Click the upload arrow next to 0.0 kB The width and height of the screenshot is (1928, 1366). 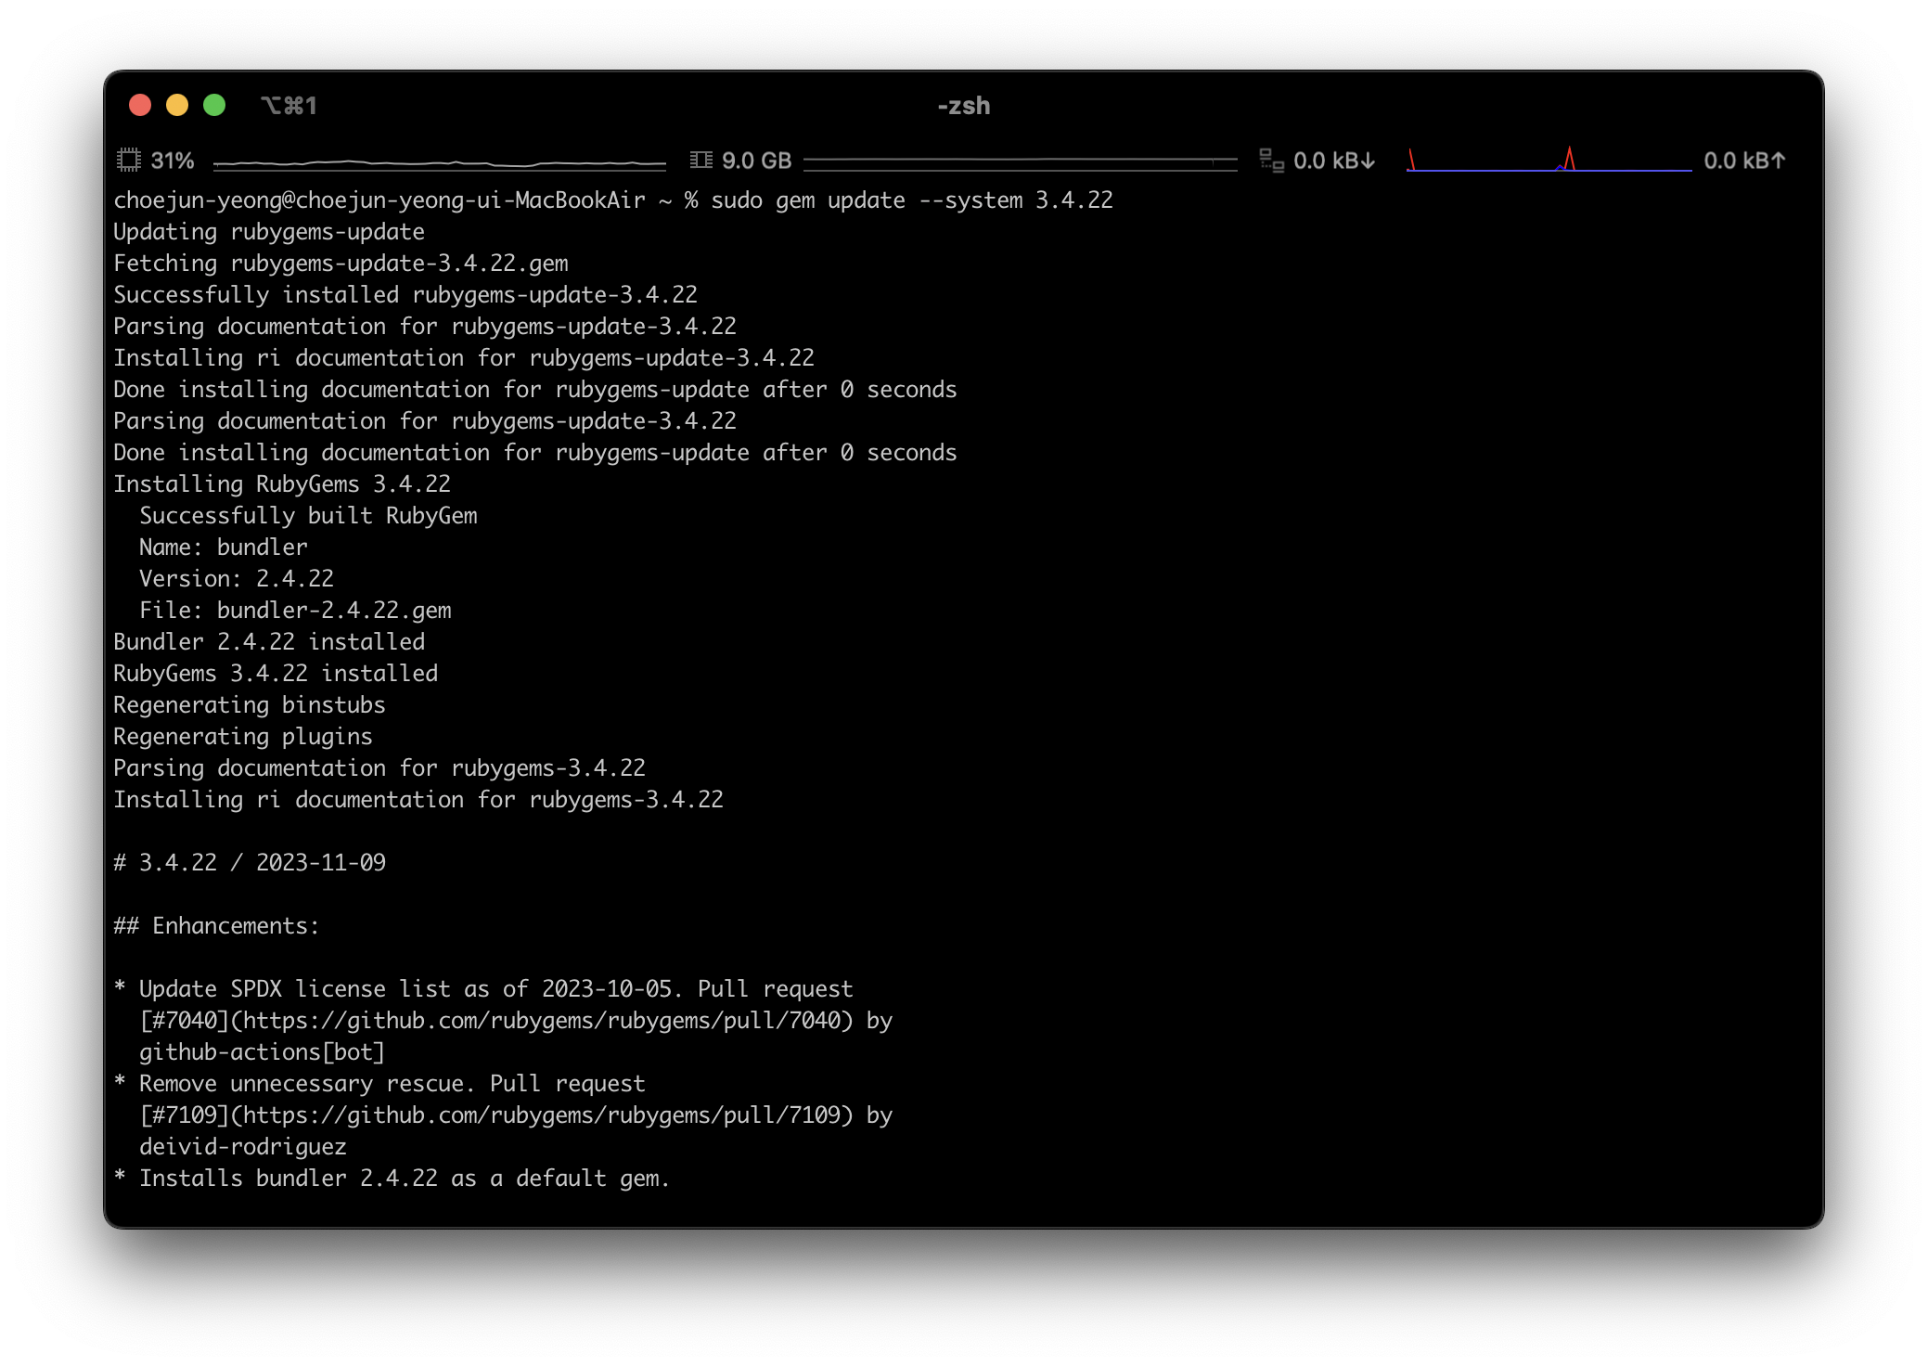tap(1778, 161)
